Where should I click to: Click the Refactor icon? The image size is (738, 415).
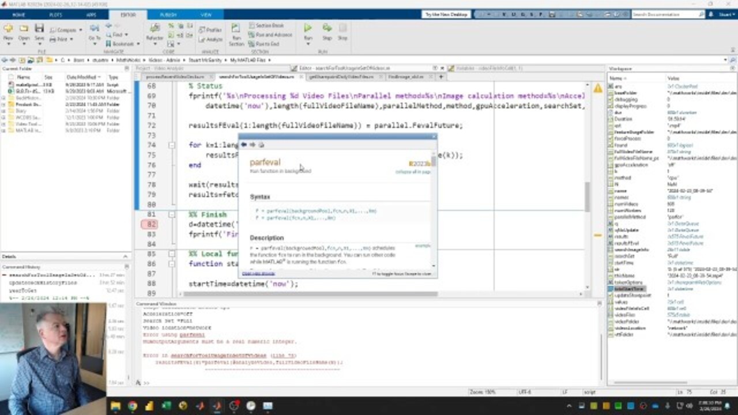[155, 31]
